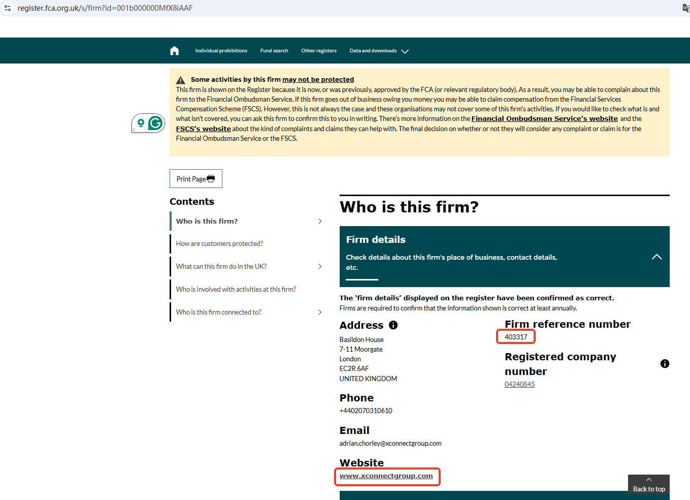The width and height of the screenshot is (690, 500).
Task: Open the site information icon in address bar
Action: [8, 8]
